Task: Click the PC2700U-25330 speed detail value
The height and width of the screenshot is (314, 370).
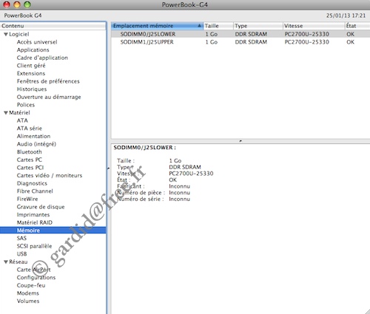Action: 191,174
